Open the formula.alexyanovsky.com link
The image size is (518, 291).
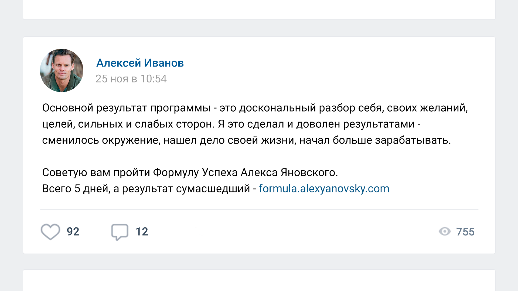[324, 189]
